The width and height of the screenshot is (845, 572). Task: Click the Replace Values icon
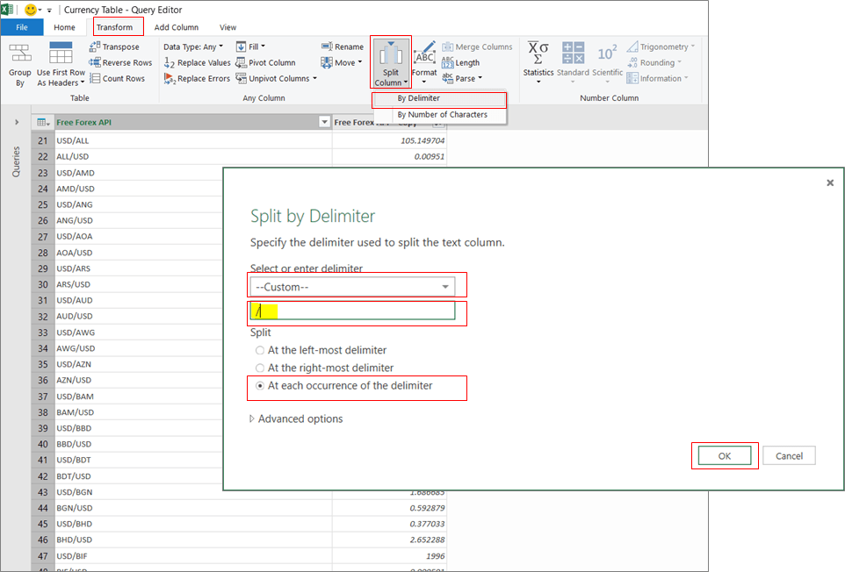[x=170, y=63]
